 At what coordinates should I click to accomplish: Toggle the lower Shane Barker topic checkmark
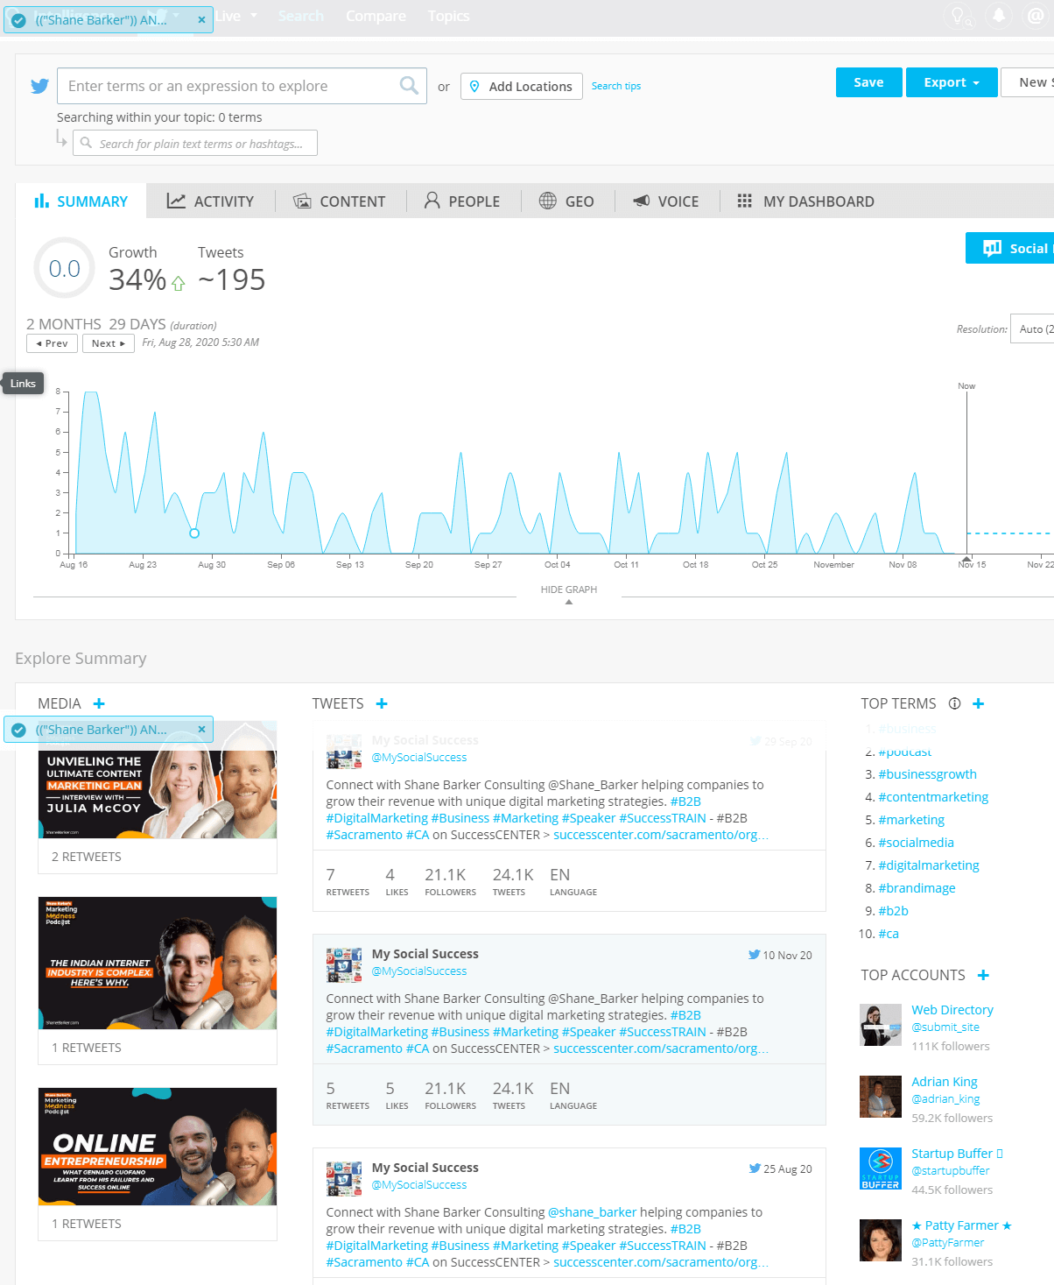[x=18, y=730]
